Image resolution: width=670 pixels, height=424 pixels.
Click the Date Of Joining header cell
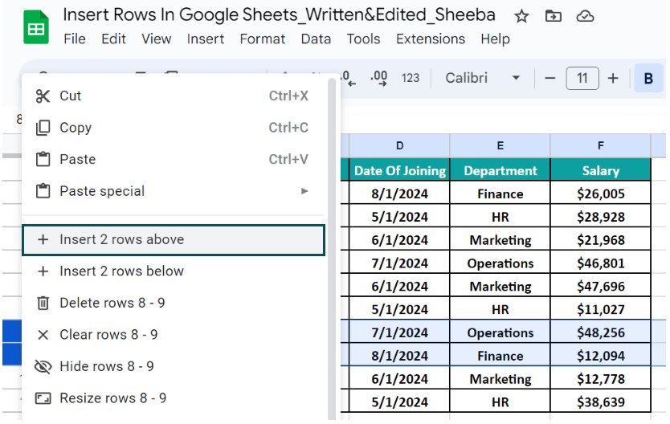coord(399,170)
